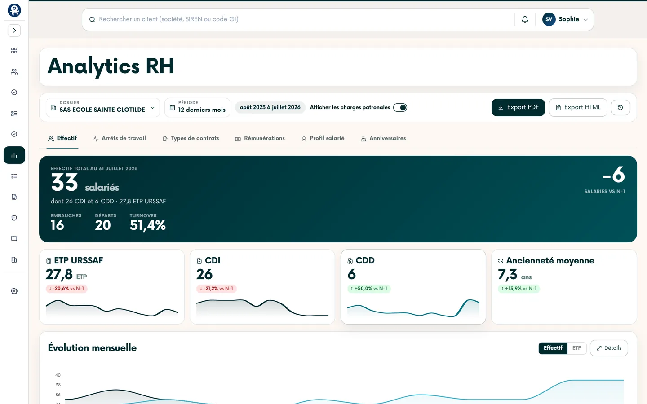This screenshot has width=647, height=404.
Task: Click the app logo at top left
Action: 14,10
